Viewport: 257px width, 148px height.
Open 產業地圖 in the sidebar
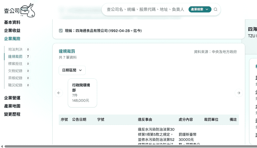12,106
